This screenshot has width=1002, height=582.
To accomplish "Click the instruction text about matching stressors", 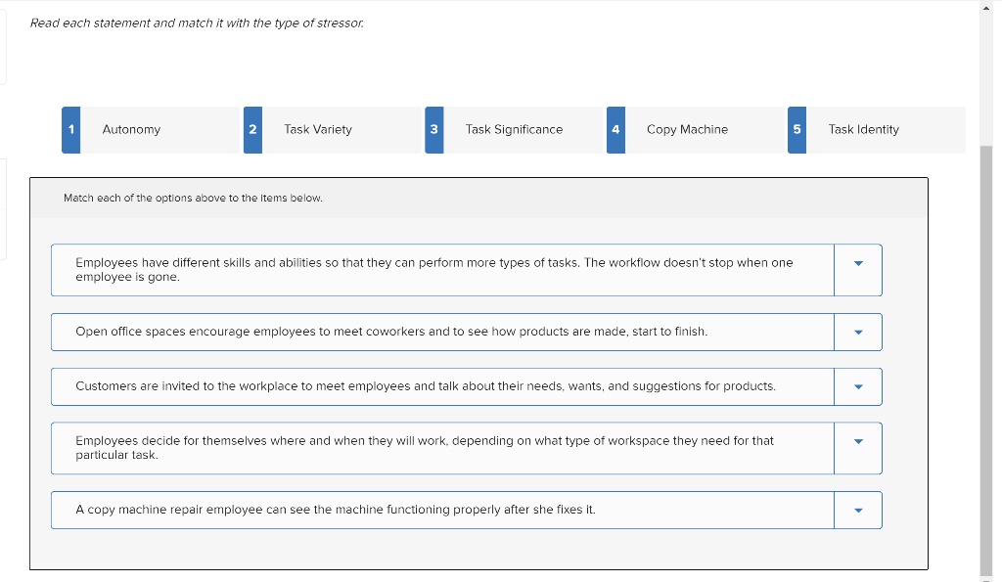I will pyautogui.click(x=196, y=22).
